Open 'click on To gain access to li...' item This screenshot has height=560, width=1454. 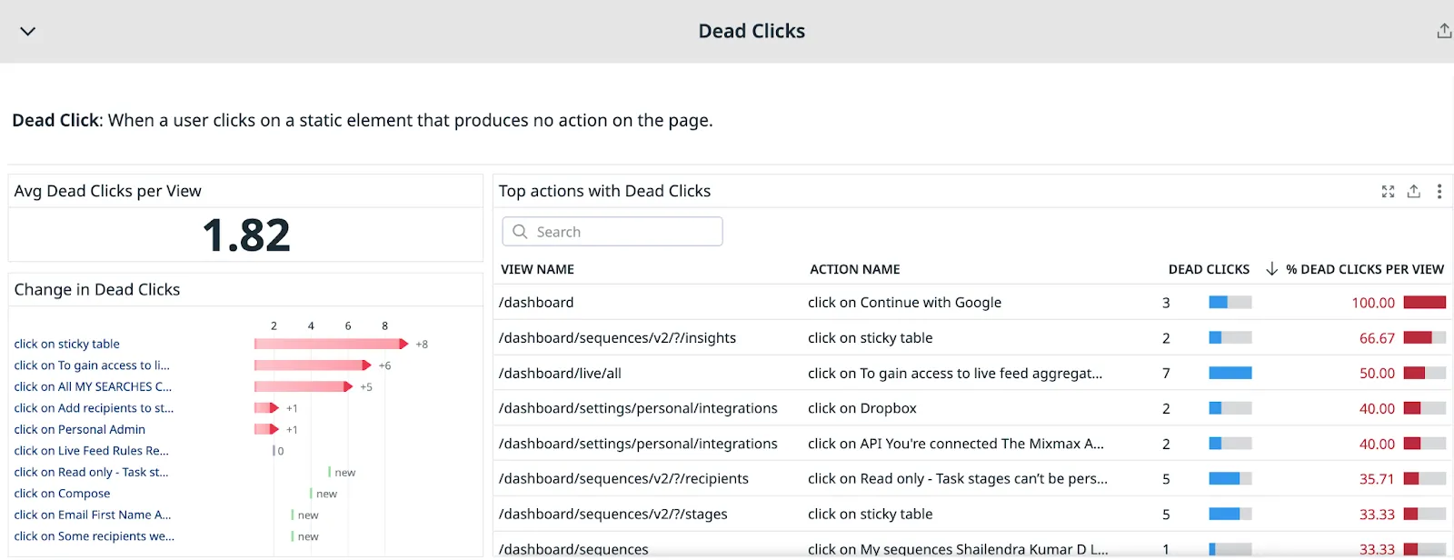(x=92, y=365)
